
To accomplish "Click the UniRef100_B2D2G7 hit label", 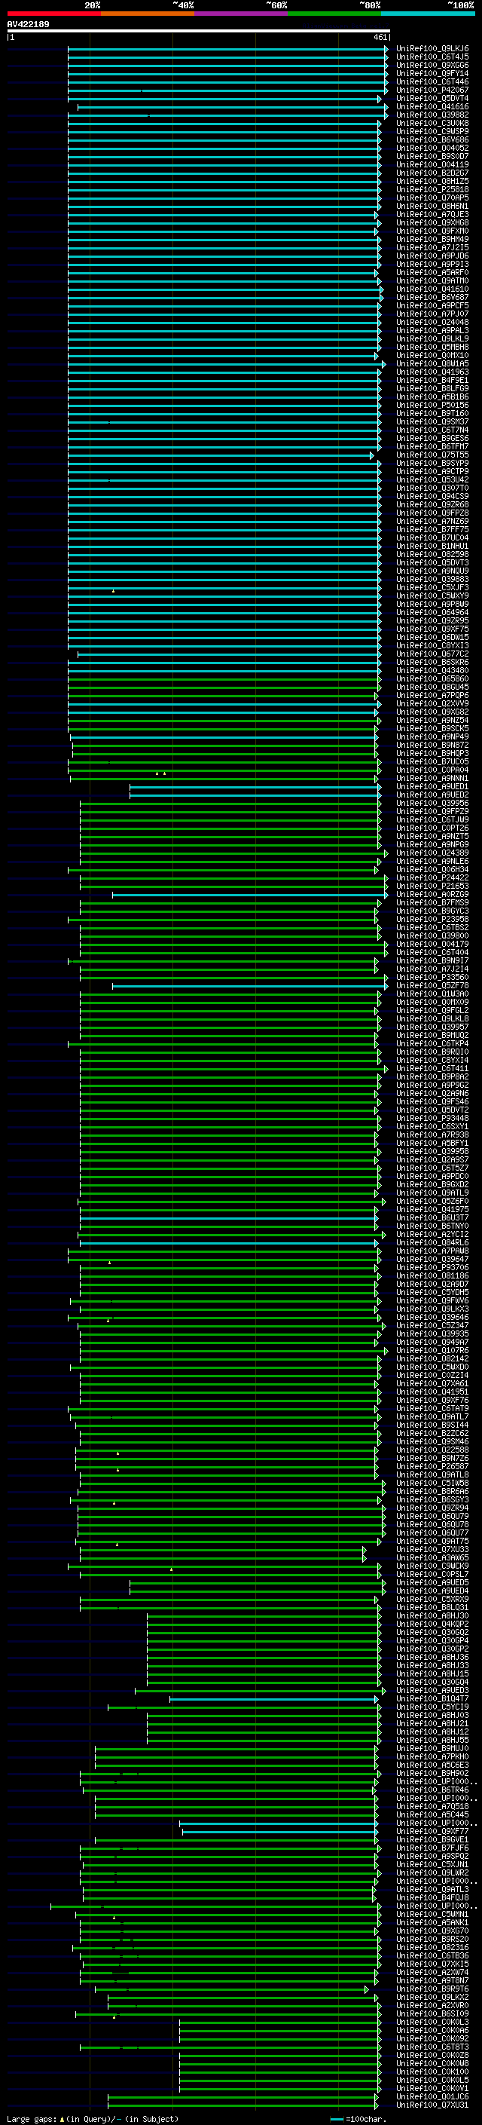I will pyautogui.click(x=432, y=173).
